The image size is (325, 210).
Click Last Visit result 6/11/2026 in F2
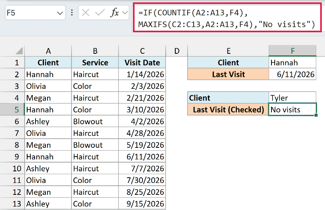tap(292, 74)
